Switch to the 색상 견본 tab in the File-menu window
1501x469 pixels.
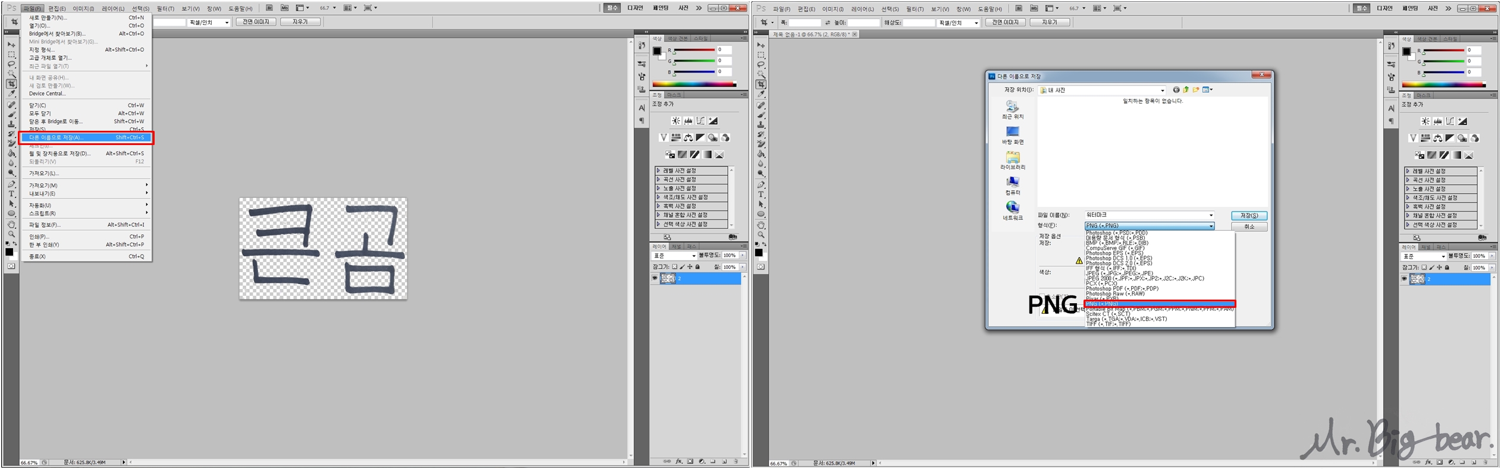(677, 39)
